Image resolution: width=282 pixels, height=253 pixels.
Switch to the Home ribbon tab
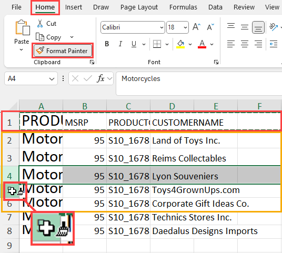tap(45, 7)
